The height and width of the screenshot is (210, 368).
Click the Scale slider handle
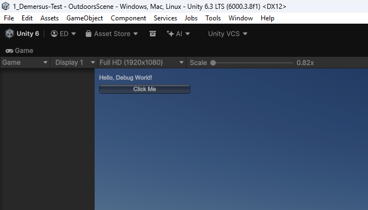(x=213, y=63)
